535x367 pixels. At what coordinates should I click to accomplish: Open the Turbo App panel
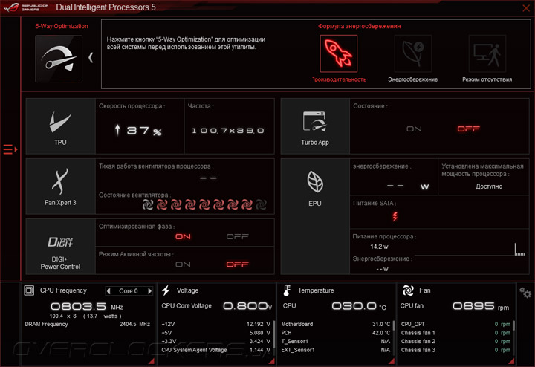(315, 126)
